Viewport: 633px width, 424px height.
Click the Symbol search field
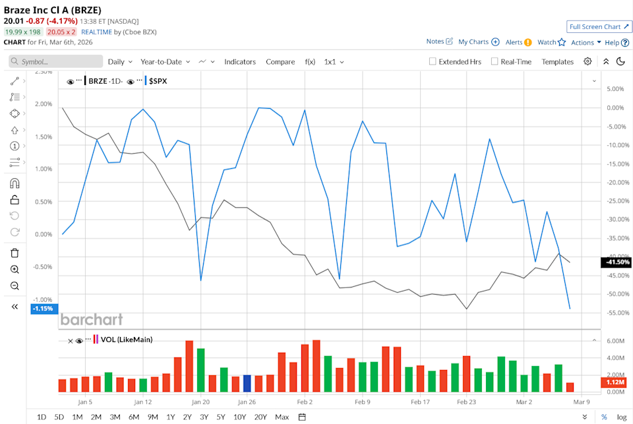point(56,61)
